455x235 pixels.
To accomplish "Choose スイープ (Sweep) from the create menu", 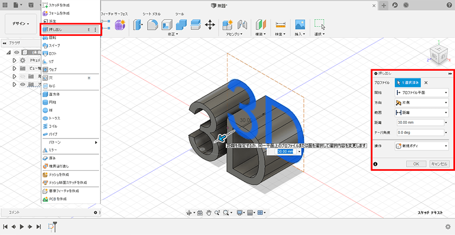I will pos(54,45).
